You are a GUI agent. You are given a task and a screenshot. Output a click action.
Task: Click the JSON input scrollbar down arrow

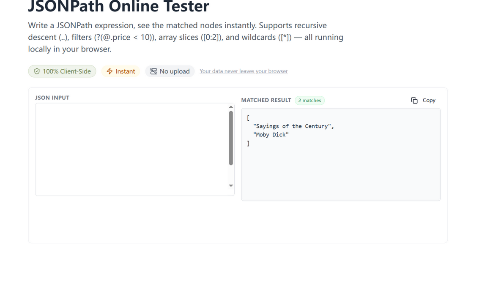(231, 185)
